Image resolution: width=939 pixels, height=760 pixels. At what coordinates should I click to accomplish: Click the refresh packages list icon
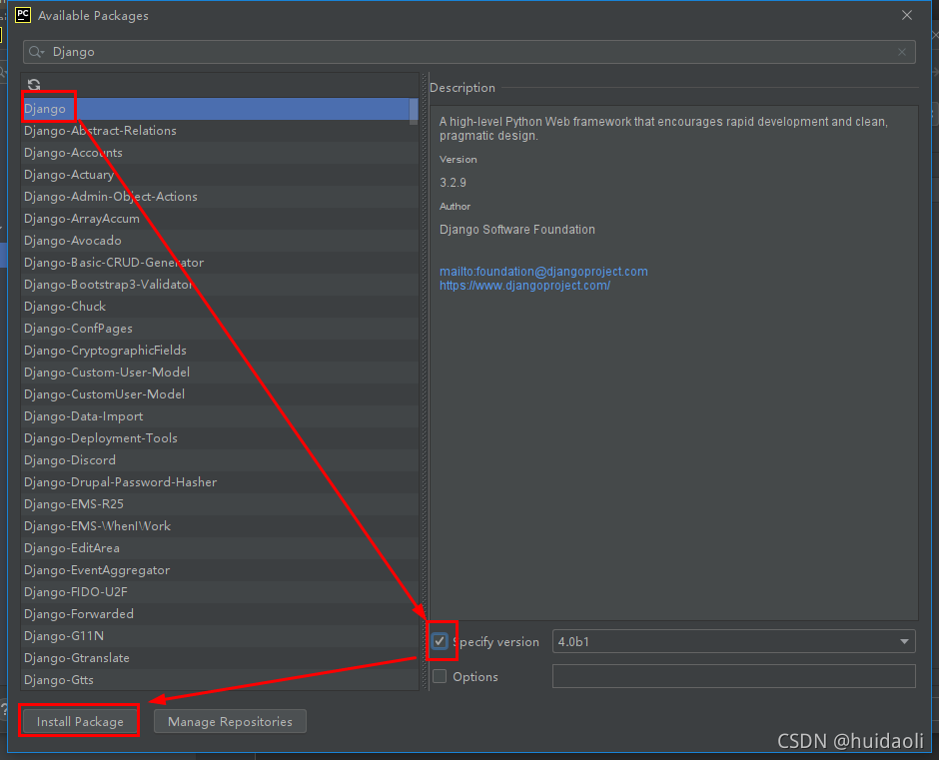coord(34,85)
